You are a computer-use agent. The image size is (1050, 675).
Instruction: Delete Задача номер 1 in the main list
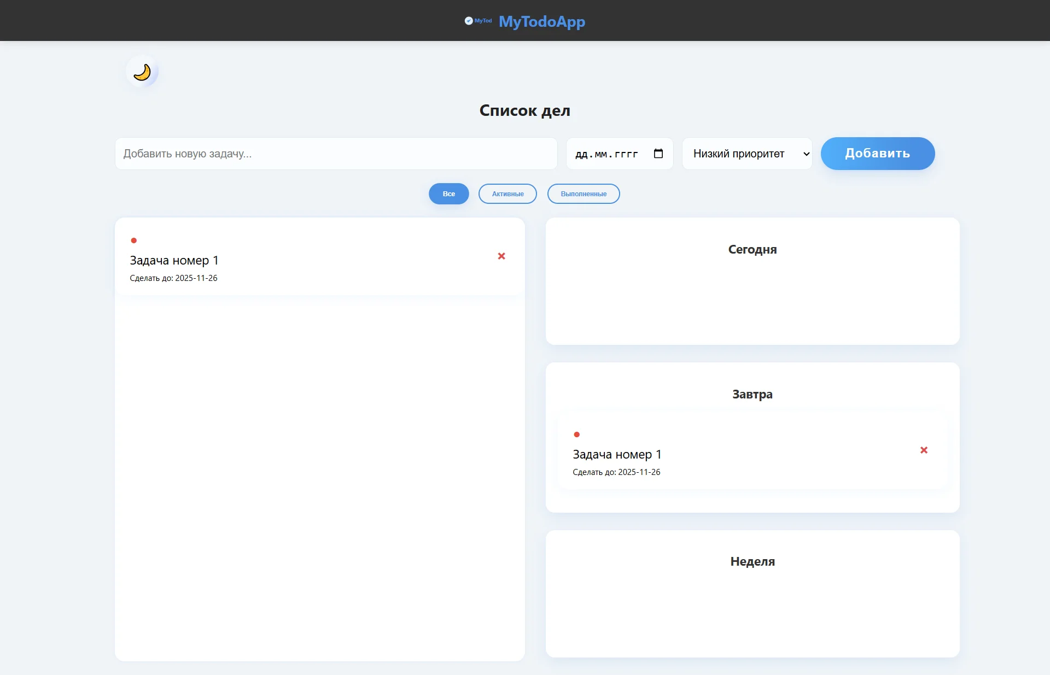point(501,256)
